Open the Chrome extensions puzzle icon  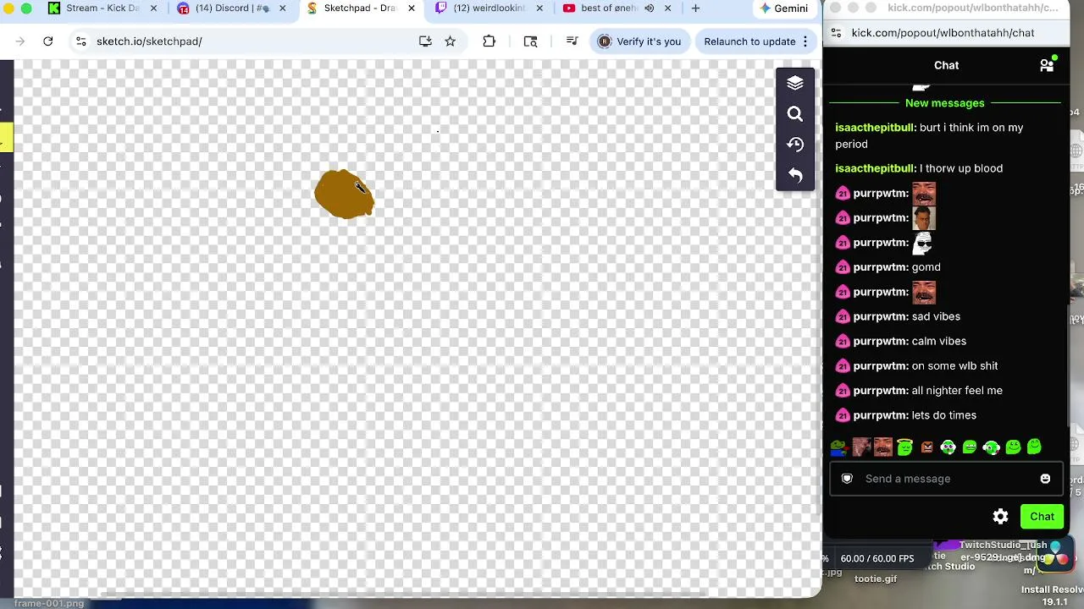coord(489,41)
